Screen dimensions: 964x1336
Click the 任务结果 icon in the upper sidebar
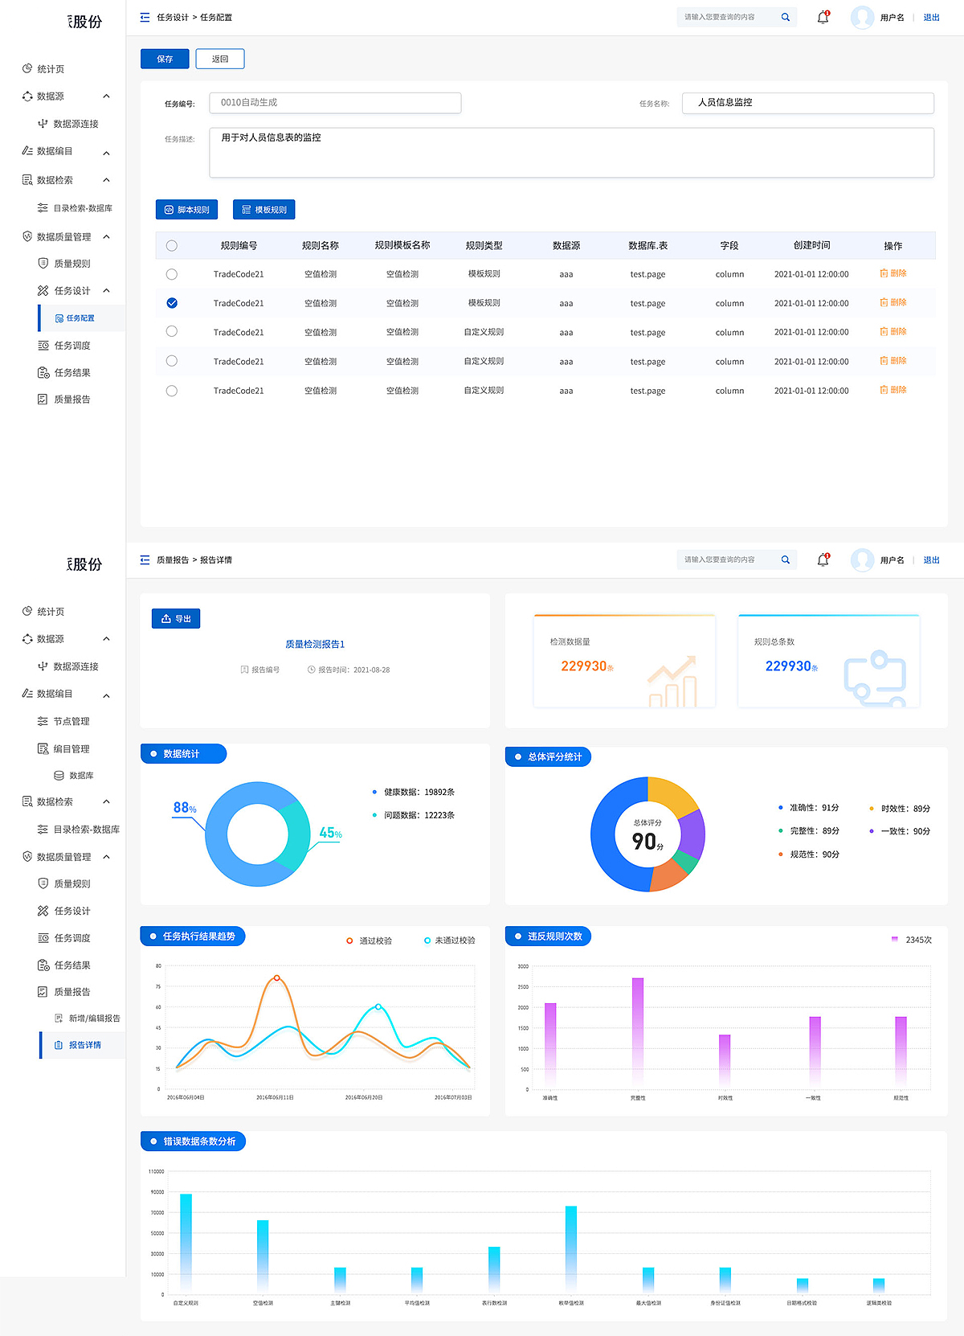43,372
